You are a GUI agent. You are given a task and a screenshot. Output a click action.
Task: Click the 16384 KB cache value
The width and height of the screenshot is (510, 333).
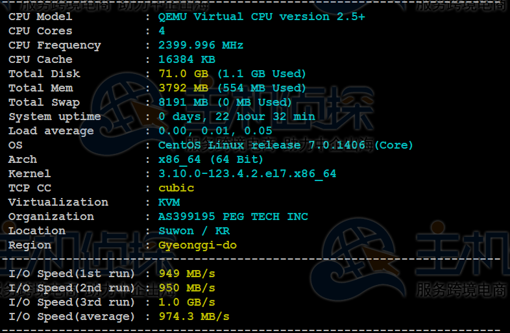187,60
